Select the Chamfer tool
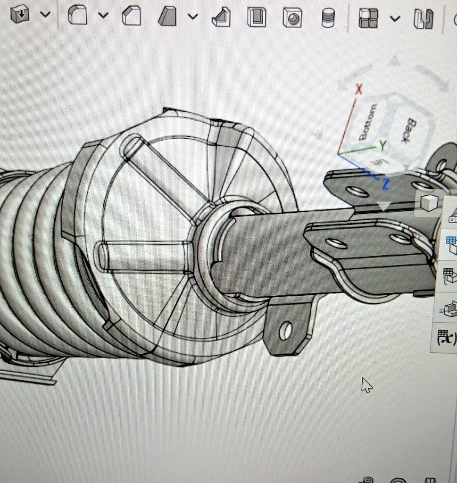The width and height of the screenshot is (457, 483). 132,16
